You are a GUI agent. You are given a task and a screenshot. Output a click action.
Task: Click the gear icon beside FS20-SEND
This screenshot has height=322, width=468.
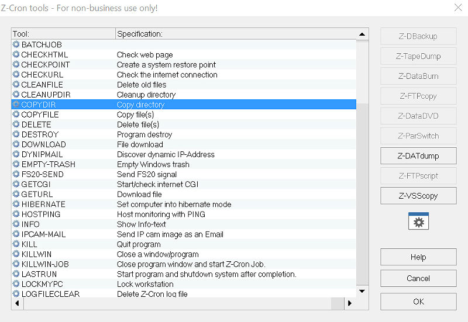[16, 174]
